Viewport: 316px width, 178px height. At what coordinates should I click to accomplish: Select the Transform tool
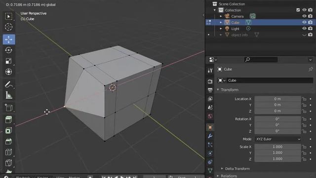point(8,72)
